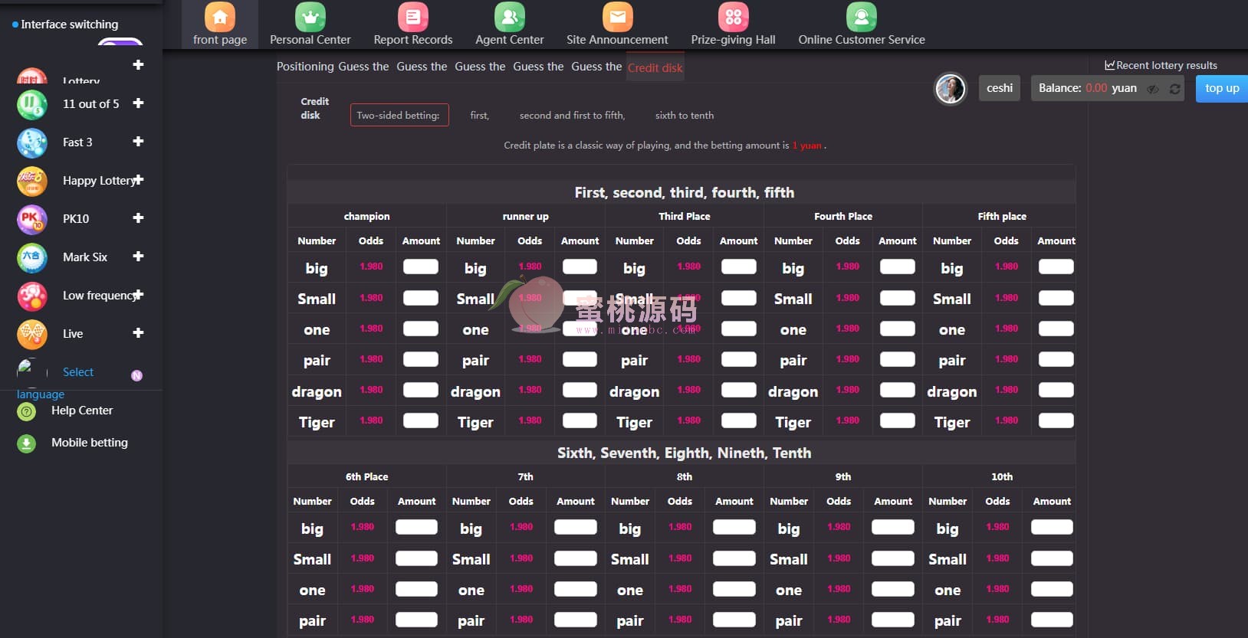
Task: Switch to the Credit disk tab
Action: pyautogui.click(x=655, y=67)
